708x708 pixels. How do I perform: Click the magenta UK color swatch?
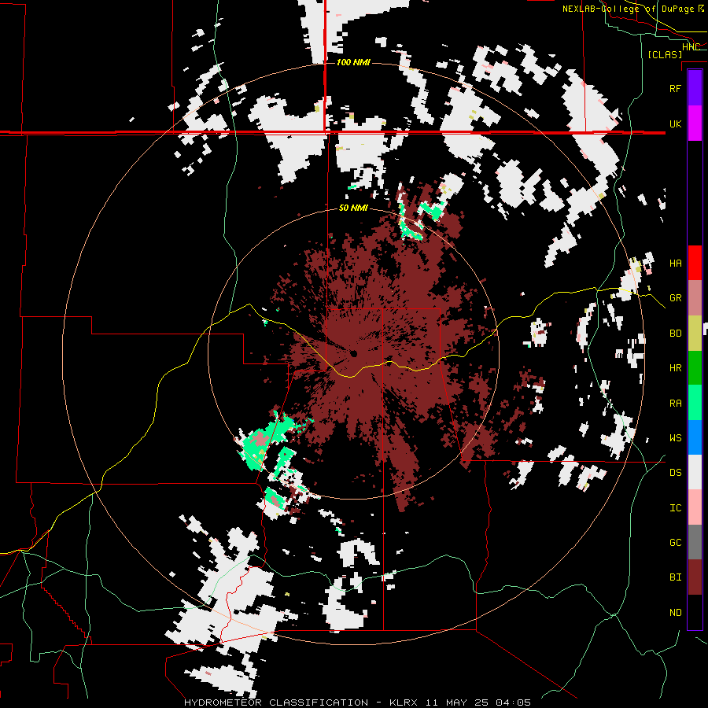(695, 124)
